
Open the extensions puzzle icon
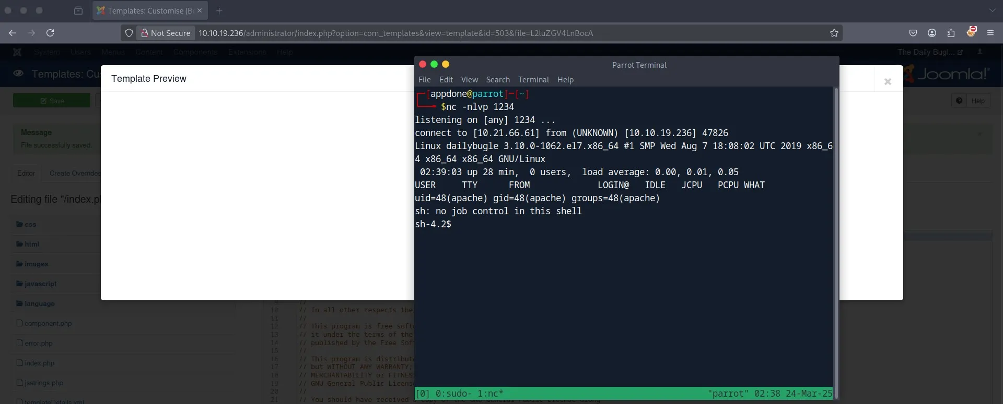tap(951, 33)
